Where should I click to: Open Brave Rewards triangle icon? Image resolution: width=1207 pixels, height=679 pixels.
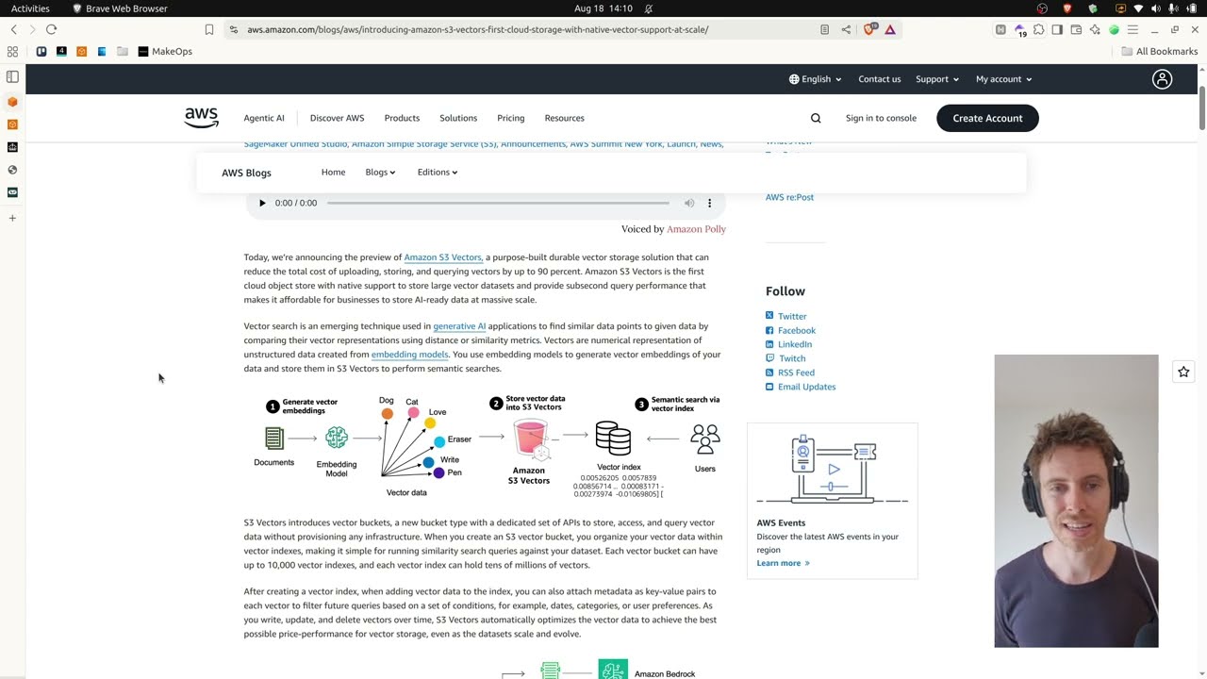click(889, 29)
